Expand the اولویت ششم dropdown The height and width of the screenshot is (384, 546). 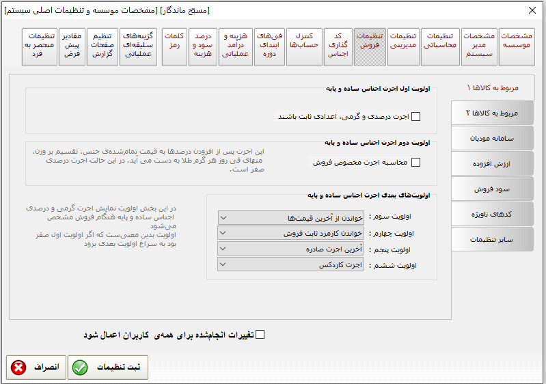click(224, 265)
